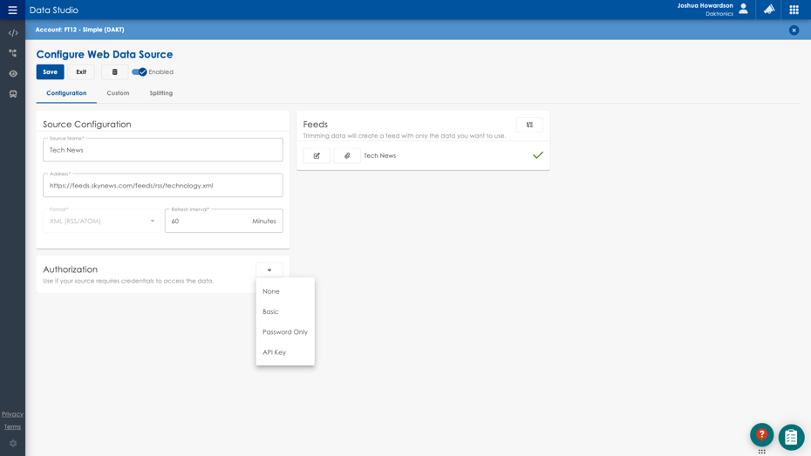811x456 pixels.
Task: Click the red help question mark button
Action: pyautogui.click(x=761, y=434)
